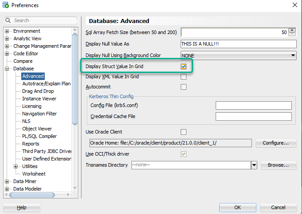Collapse the Database node
This screenshot has height=214, width=302.
7,69
